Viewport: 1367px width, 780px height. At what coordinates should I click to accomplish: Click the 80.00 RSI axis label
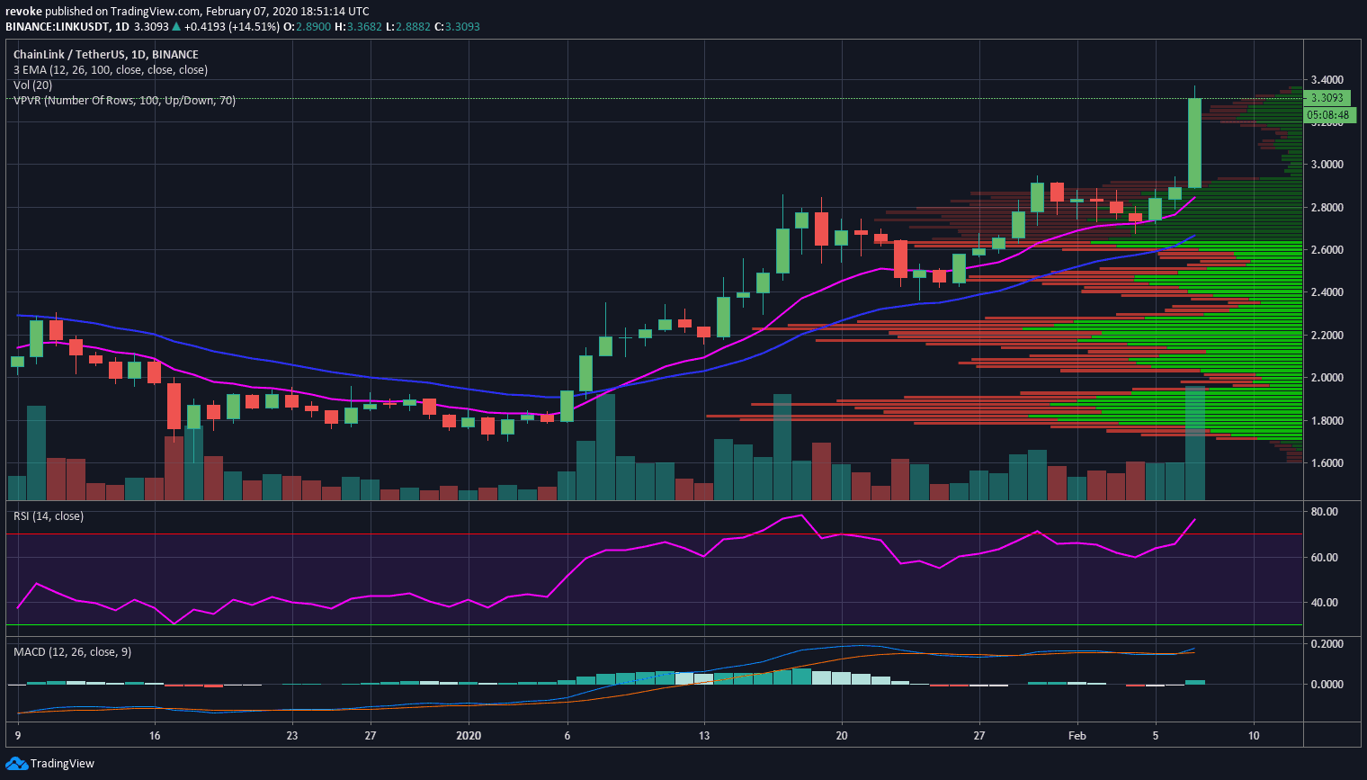coord(1324,512)
